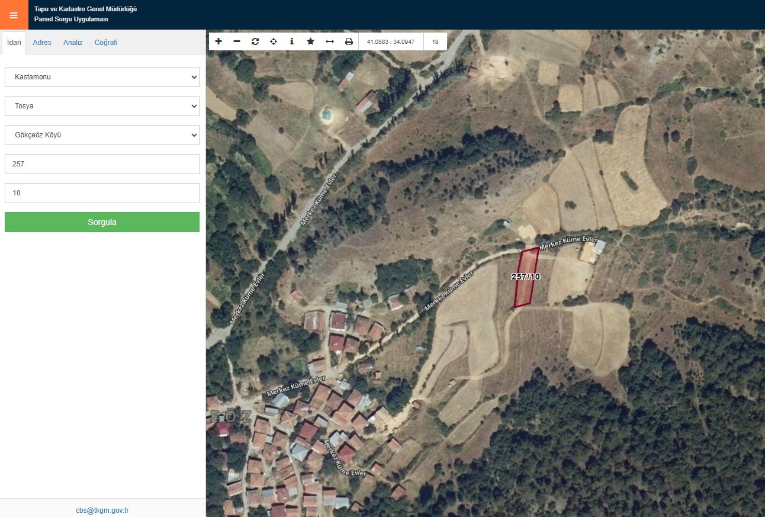Select the horizontal arrow measure tool

(330, 41)
